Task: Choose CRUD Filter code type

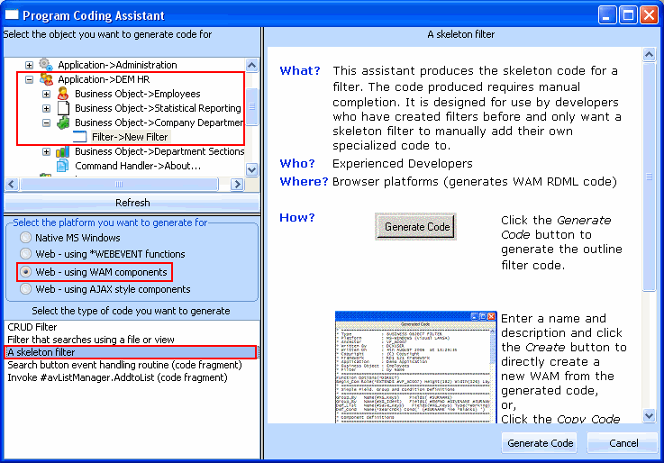Action: tap(132, 327)
